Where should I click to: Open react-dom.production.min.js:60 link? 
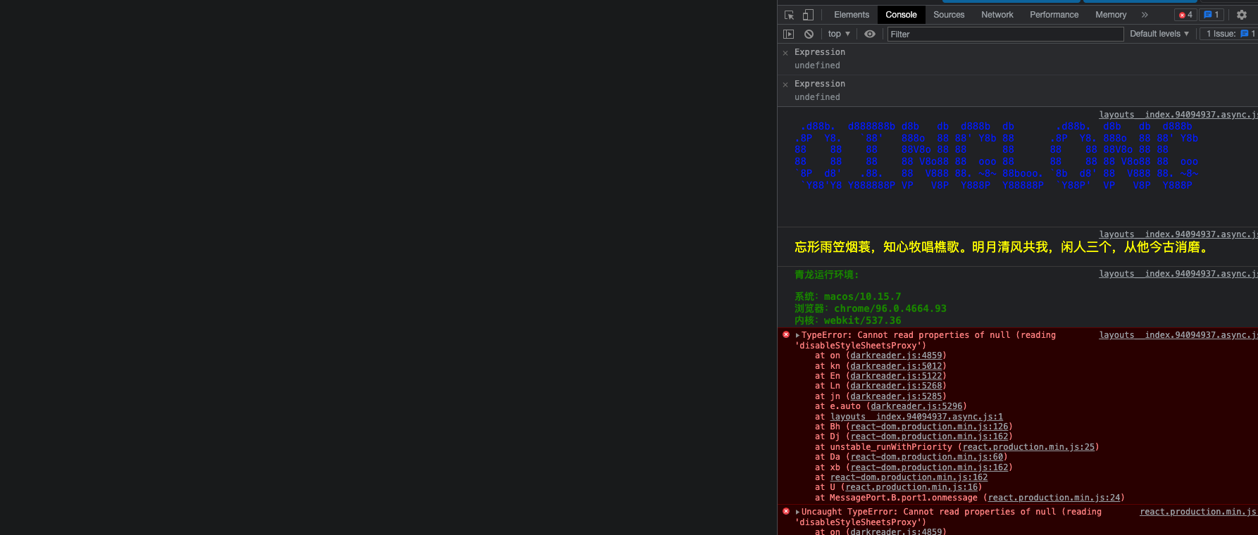point(926,457)
